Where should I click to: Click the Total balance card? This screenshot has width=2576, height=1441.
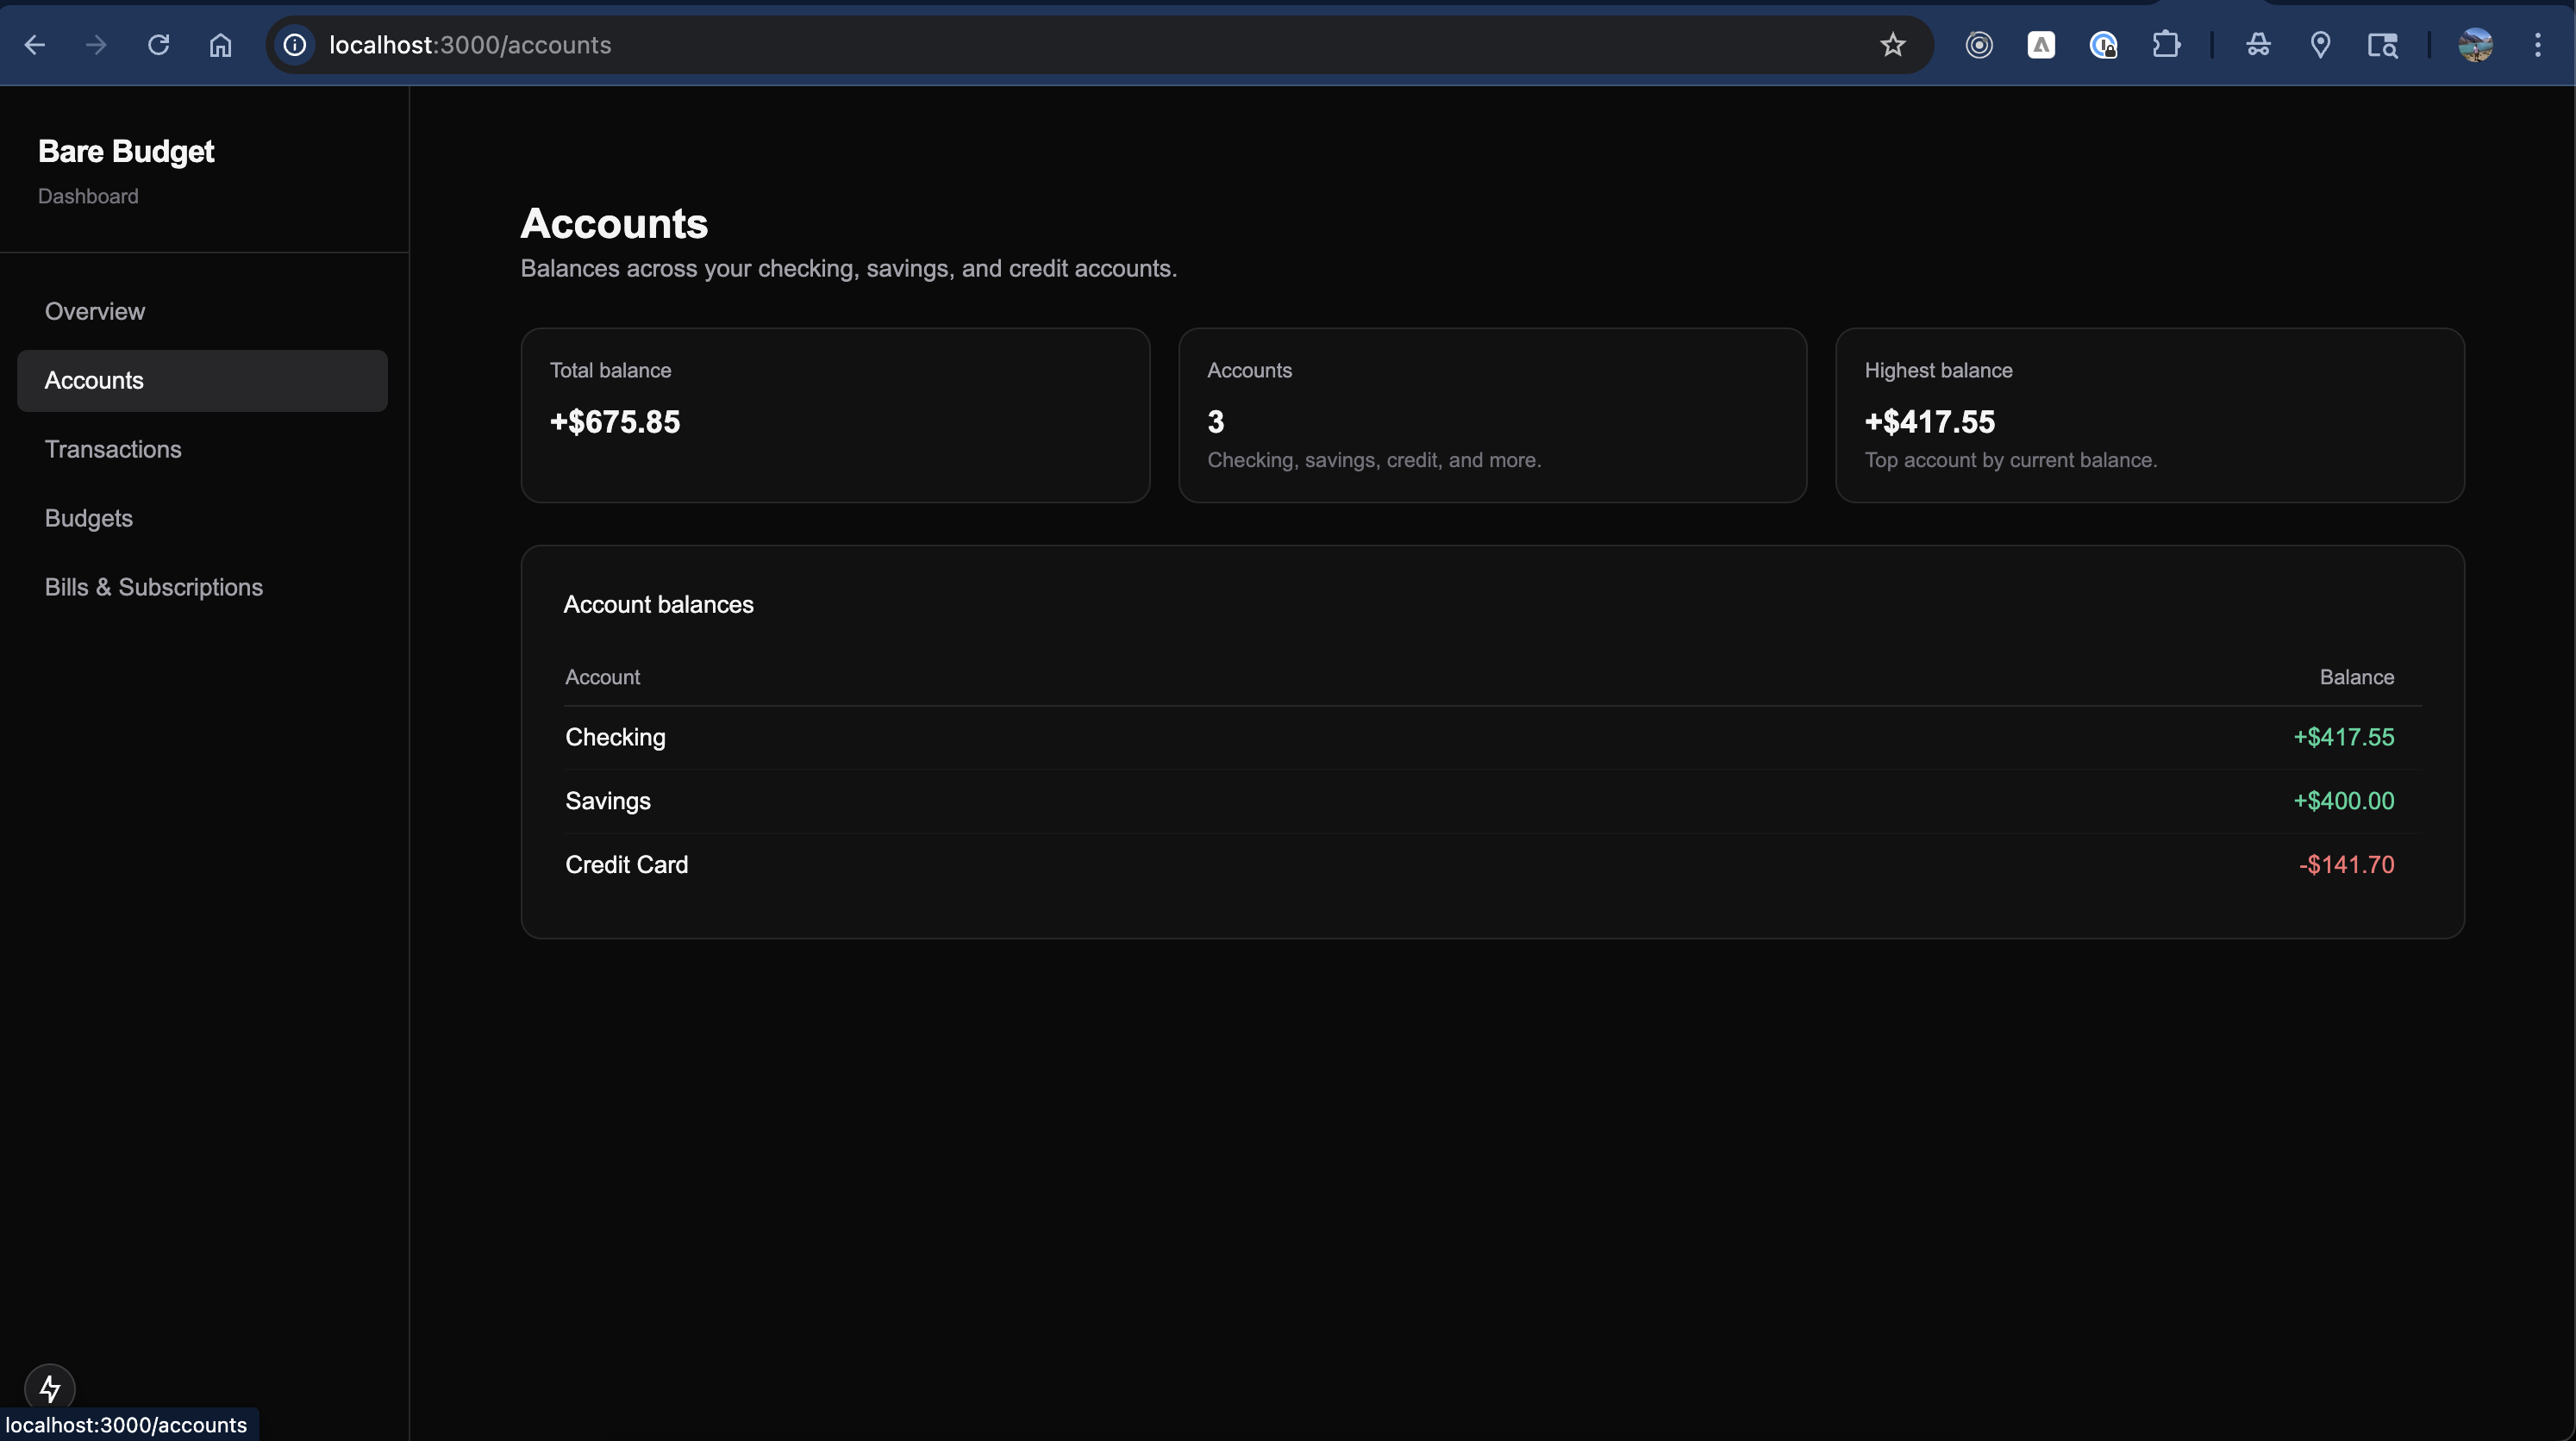[835, 415]
